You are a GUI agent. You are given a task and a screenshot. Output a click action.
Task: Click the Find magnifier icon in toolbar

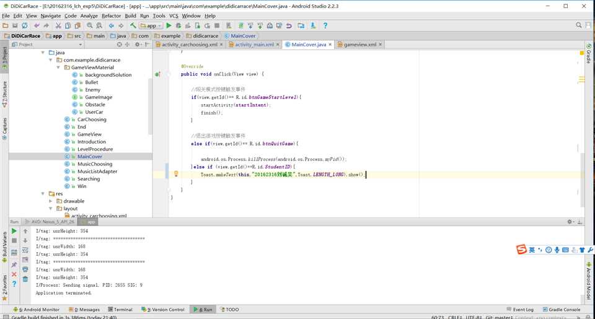[89, 26]
